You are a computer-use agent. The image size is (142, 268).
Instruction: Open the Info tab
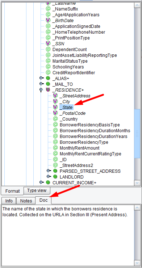point(9,201)
